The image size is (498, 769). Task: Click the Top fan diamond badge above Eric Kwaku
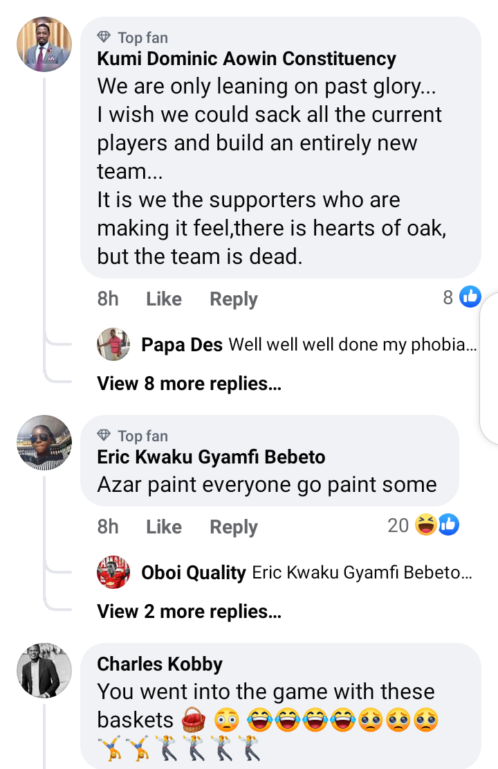tap(104, 436)
